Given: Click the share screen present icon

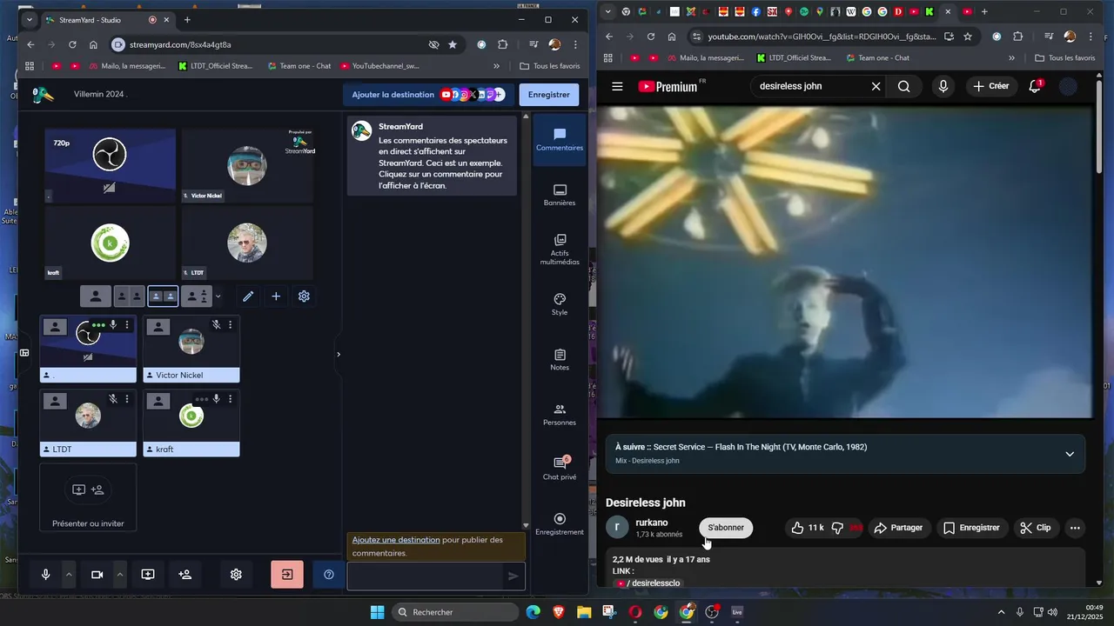Looking at the screenshot, I should coord(148,575).
